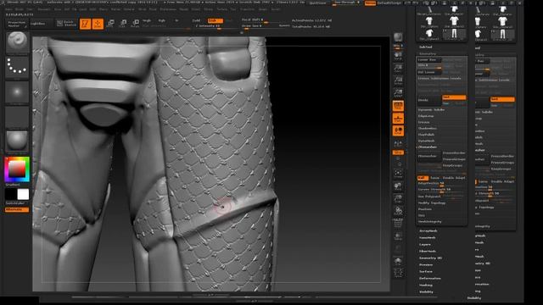Click the Divide button
This screenshot has height=305, width=543.
(429, 100)
